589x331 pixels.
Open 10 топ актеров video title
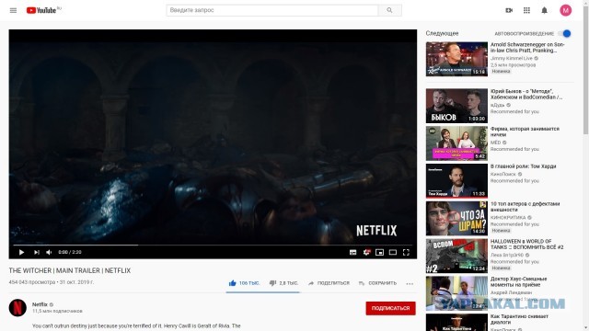tap(525, 207)
